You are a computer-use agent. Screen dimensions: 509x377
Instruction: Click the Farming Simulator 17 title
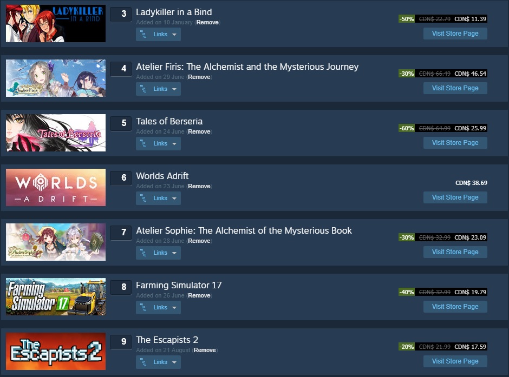[179, 285]
